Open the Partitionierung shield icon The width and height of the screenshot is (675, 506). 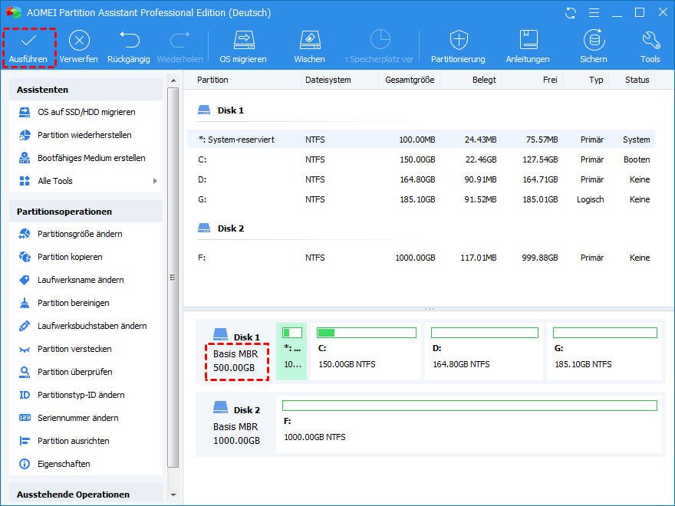click(x=458, y=41)
